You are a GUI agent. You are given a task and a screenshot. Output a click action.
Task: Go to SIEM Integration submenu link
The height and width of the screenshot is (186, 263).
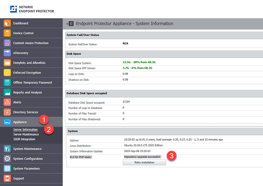tap(24, 139)
